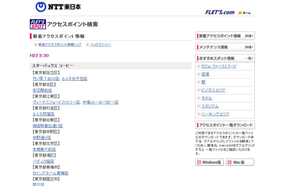This screenshot has width=285, height=186.
Task: Click bullet icon beside 駅
Action: 199,82
